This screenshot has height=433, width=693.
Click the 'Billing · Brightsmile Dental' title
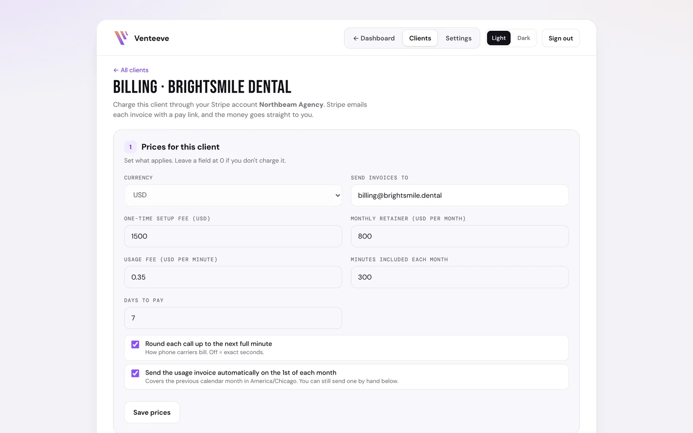[x=202, y=87]
